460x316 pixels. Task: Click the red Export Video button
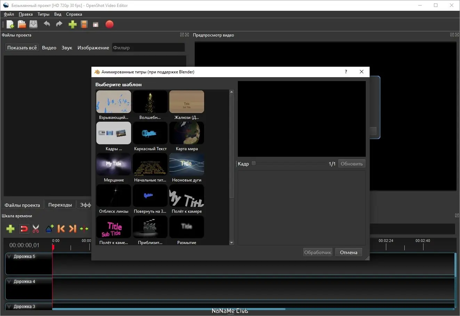(110, 24)
